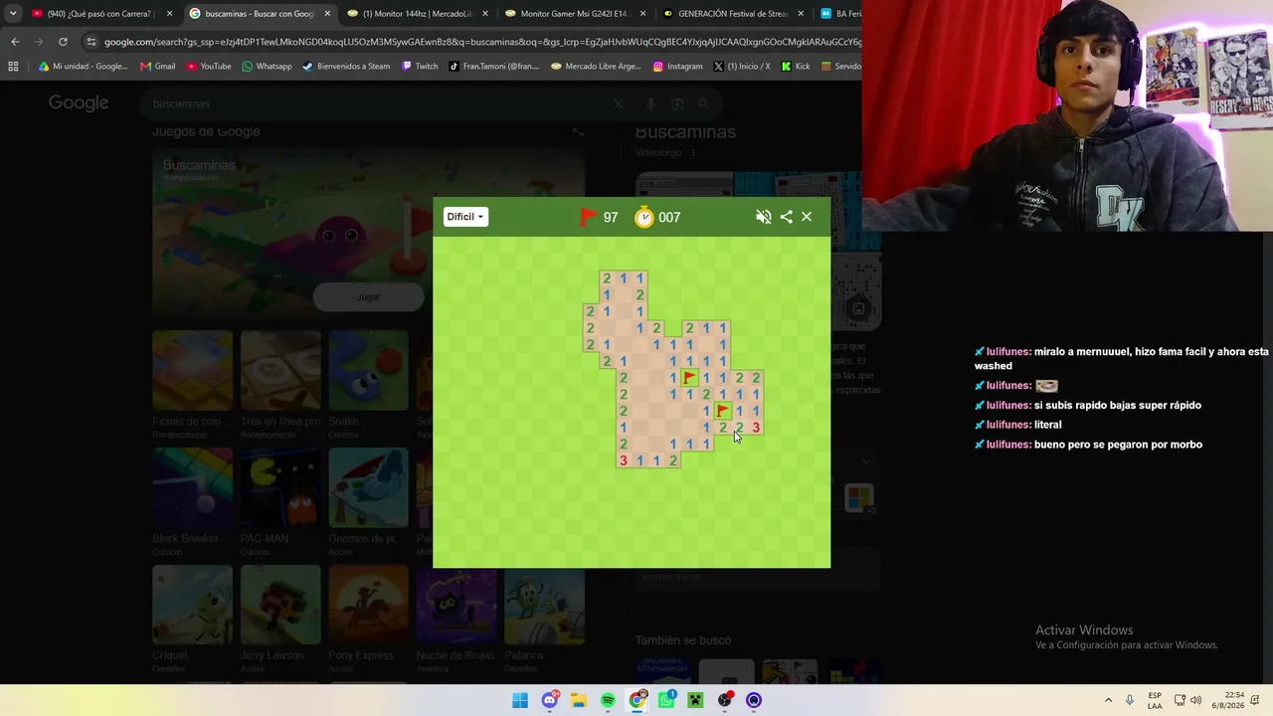The width and height of the screenshot is (1273, 716).
Task: Open the clock showing 22:54
Action: [1227, 700]
